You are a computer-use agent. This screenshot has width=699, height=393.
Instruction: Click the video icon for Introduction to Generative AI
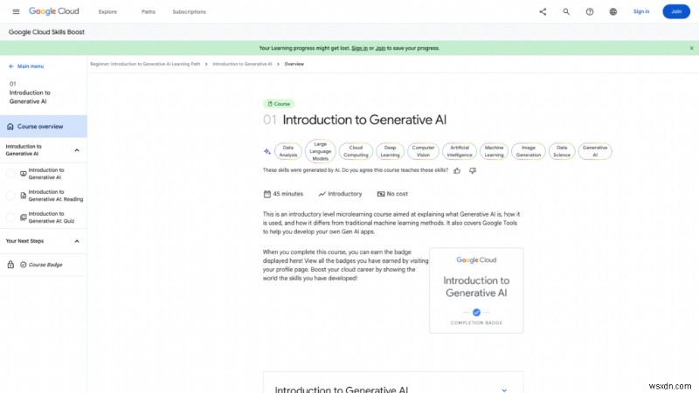[x=24, y=174]
